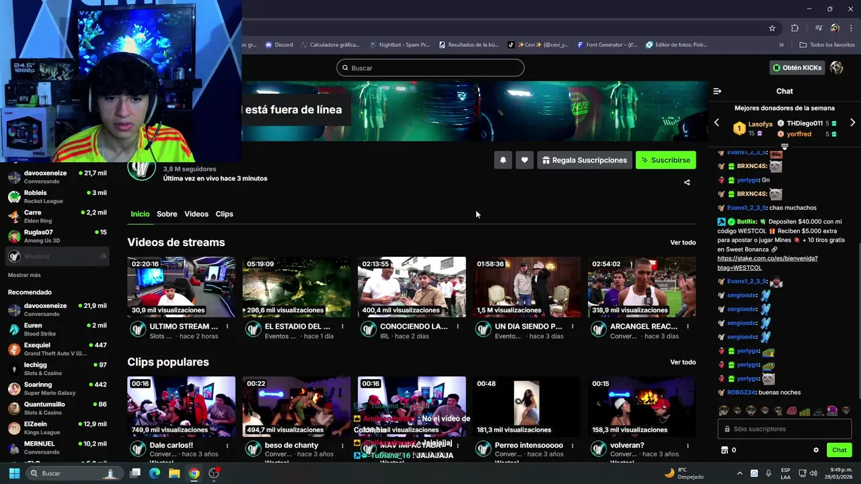Switch to the Inicio tab

(140, 214)
